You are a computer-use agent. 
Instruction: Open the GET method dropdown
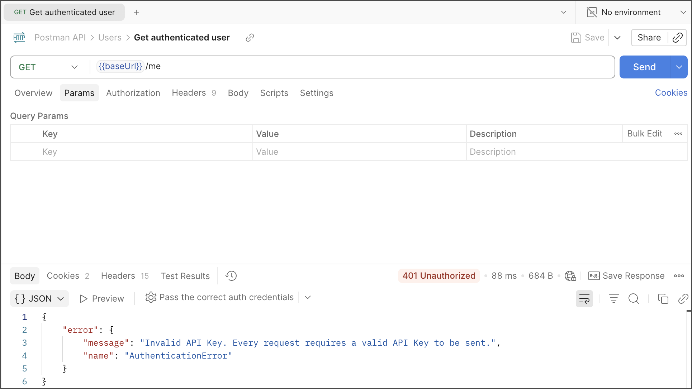[48, 67]
